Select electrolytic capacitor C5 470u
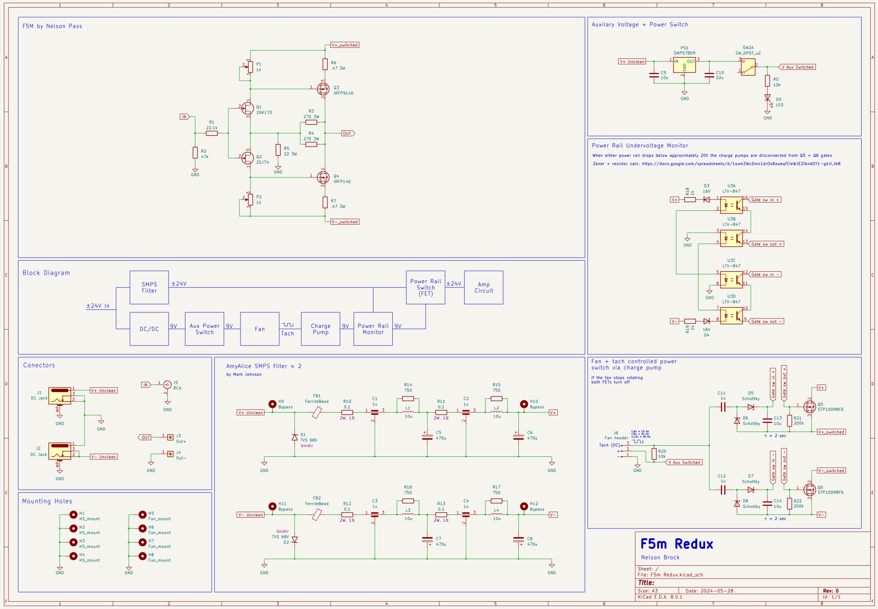The image size is (878, 609). pyautogui.click(x=427, y=437)
